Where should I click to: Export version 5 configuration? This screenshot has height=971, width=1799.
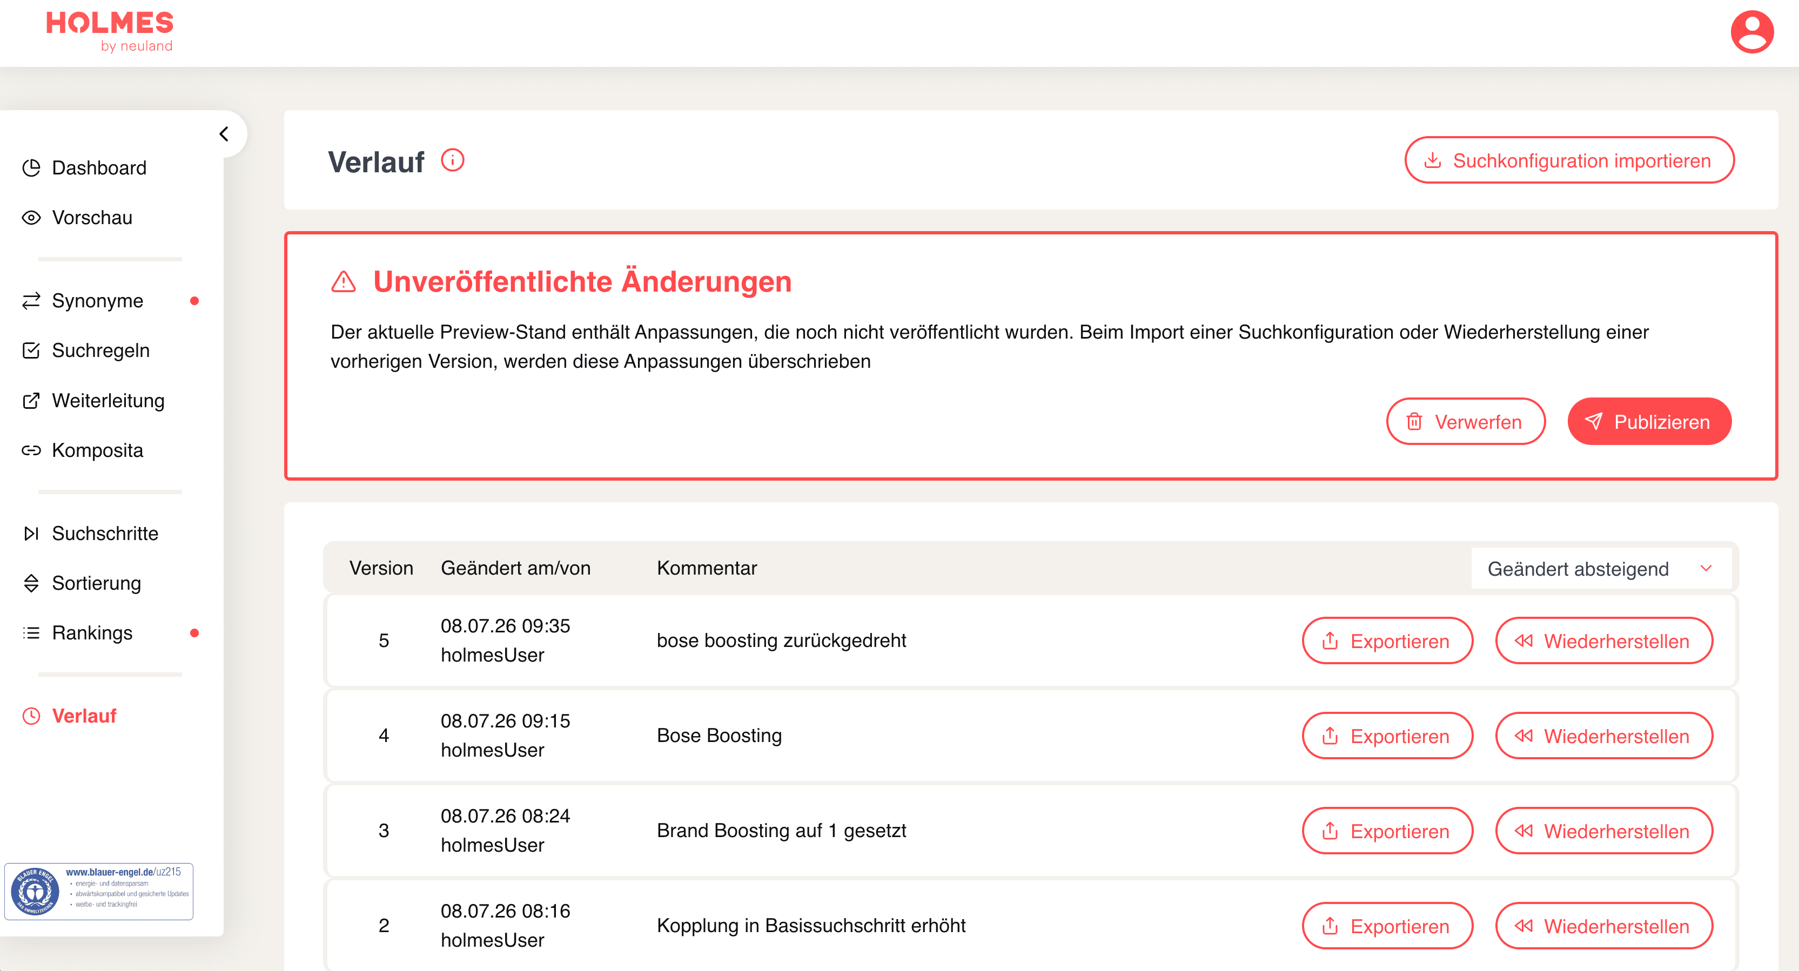(1387, 640)
